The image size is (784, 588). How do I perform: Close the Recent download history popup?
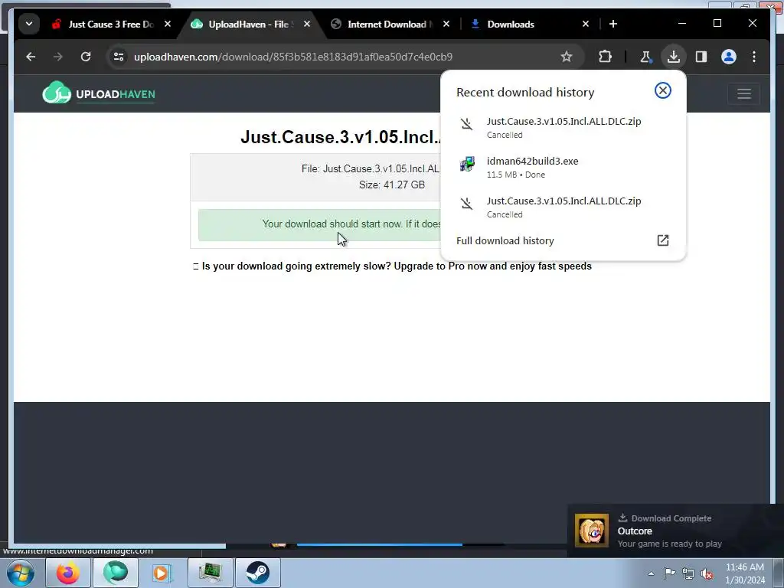662,90
